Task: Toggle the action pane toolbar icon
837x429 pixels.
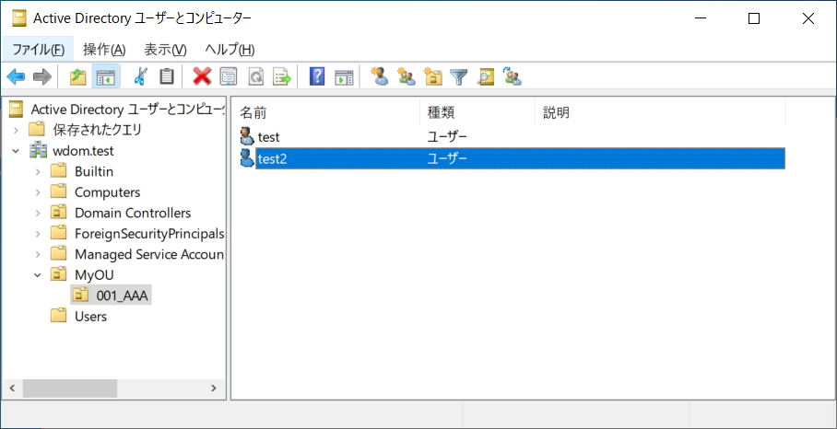Action: (344, 76)
